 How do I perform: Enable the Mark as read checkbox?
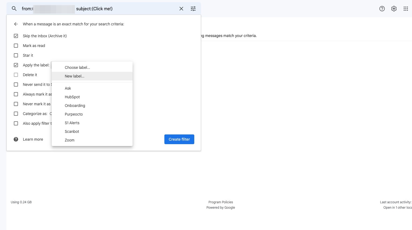click(16, 46)
